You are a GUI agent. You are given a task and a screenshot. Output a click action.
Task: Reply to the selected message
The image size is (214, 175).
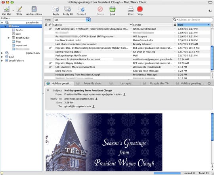[x=56, y=9]
